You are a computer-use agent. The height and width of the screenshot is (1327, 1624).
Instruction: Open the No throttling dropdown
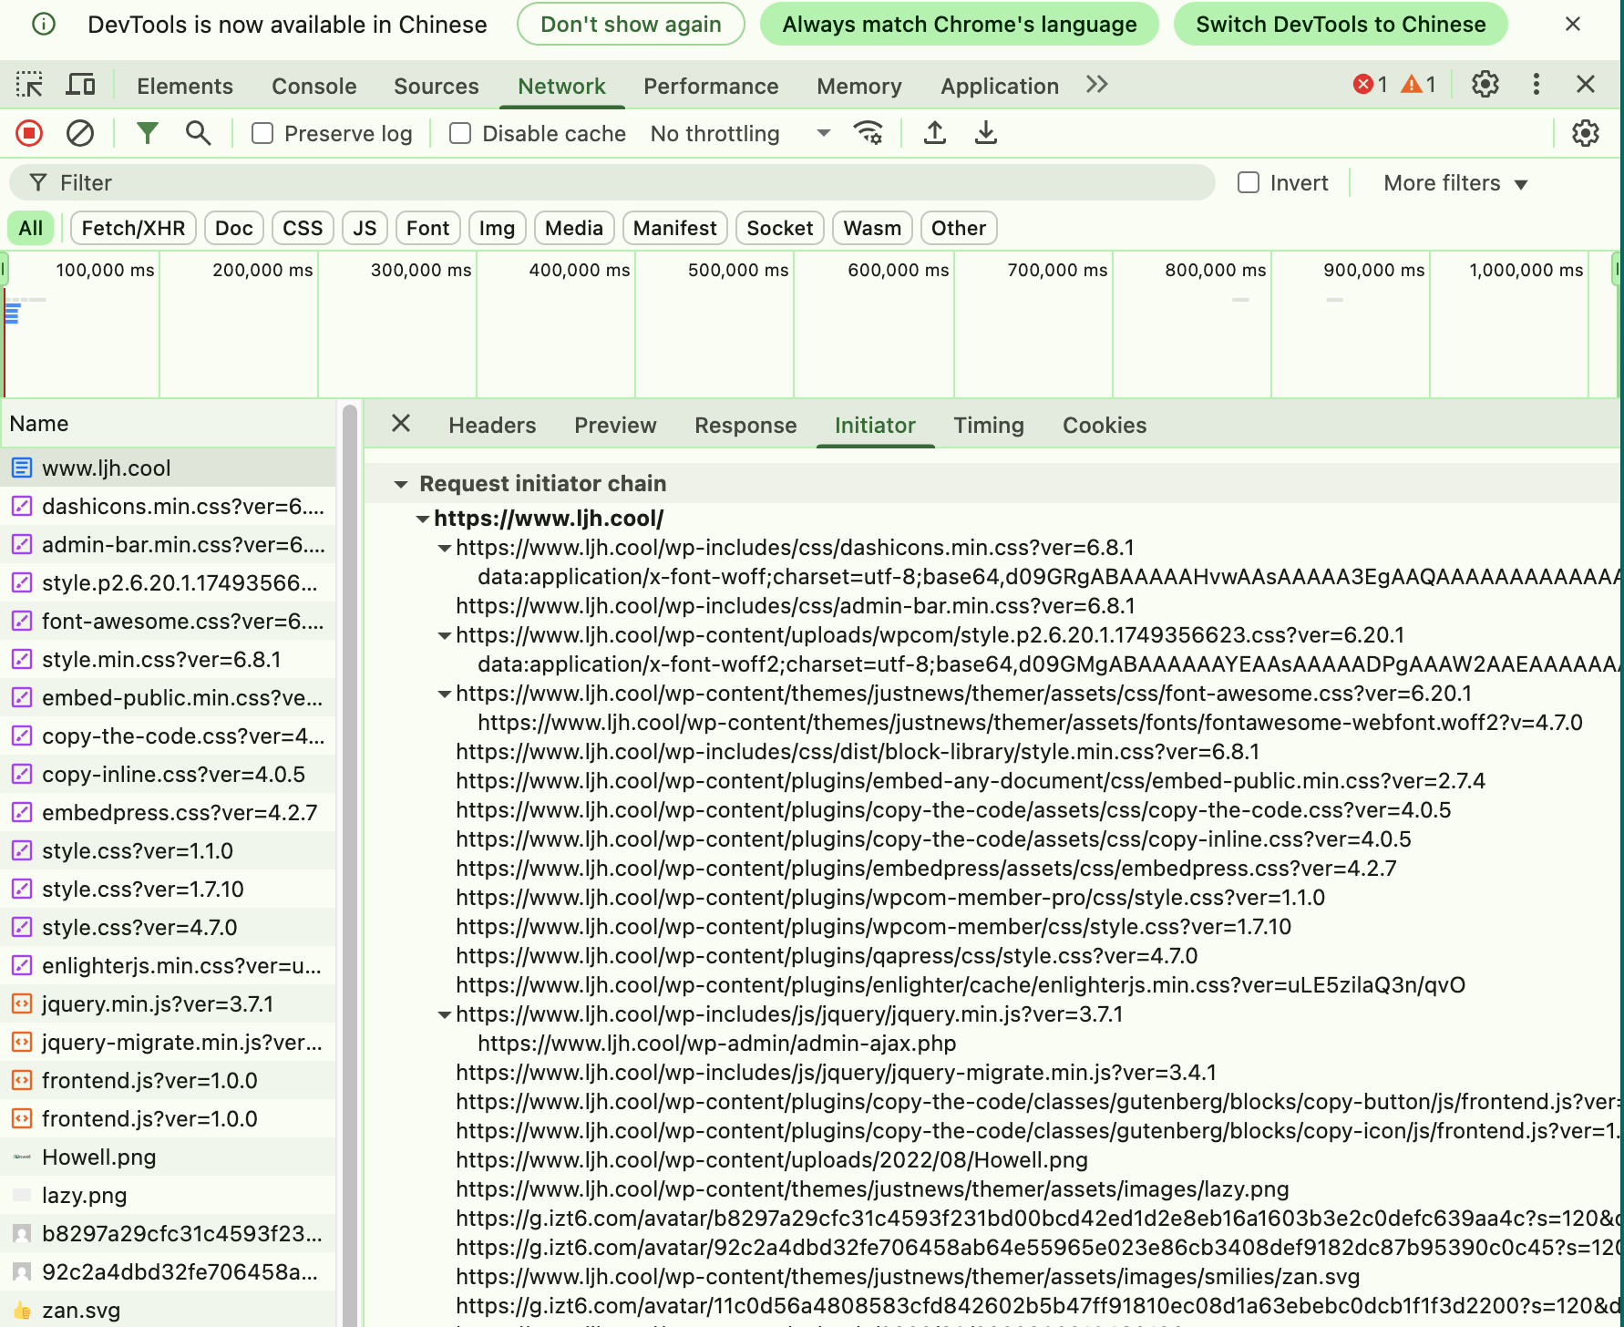click(x=740, y=134)
